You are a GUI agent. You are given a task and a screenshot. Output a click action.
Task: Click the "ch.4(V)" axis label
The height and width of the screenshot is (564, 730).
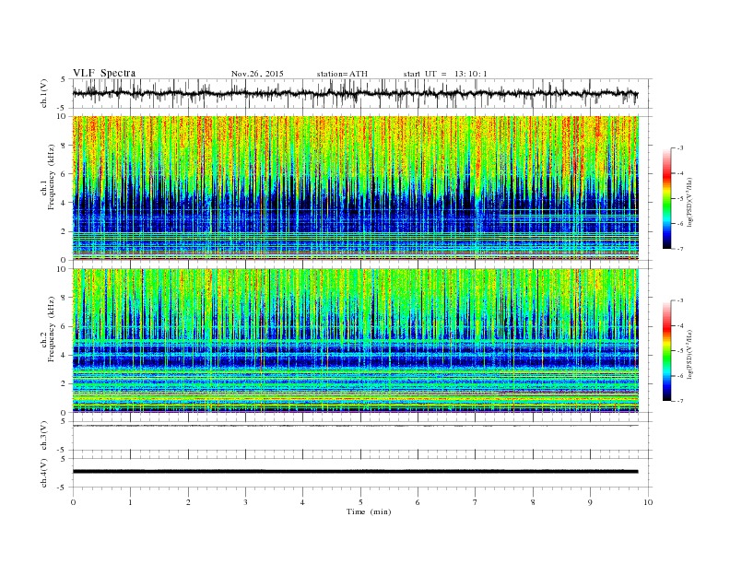(44, 473)
